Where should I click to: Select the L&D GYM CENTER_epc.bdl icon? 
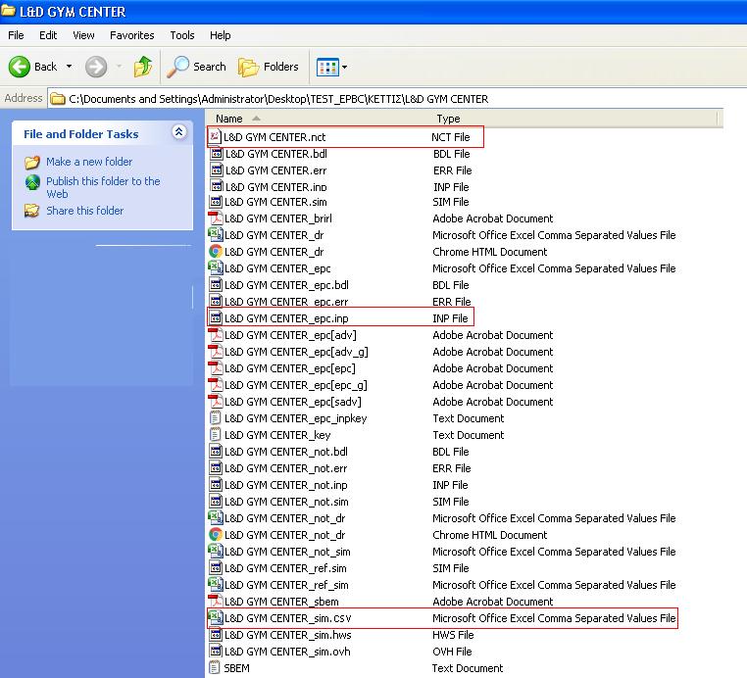[x=216, y=285]
